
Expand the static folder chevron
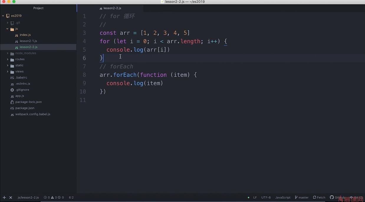[x=7, y=66]
